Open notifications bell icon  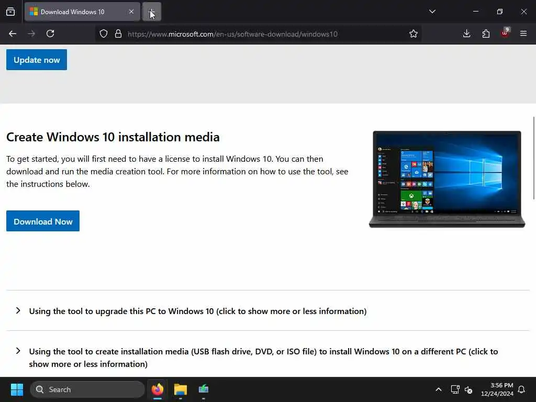point(521,389)
